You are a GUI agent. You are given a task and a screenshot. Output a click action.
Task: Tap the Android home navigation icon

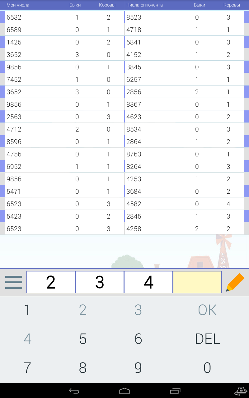click(125, 391)
